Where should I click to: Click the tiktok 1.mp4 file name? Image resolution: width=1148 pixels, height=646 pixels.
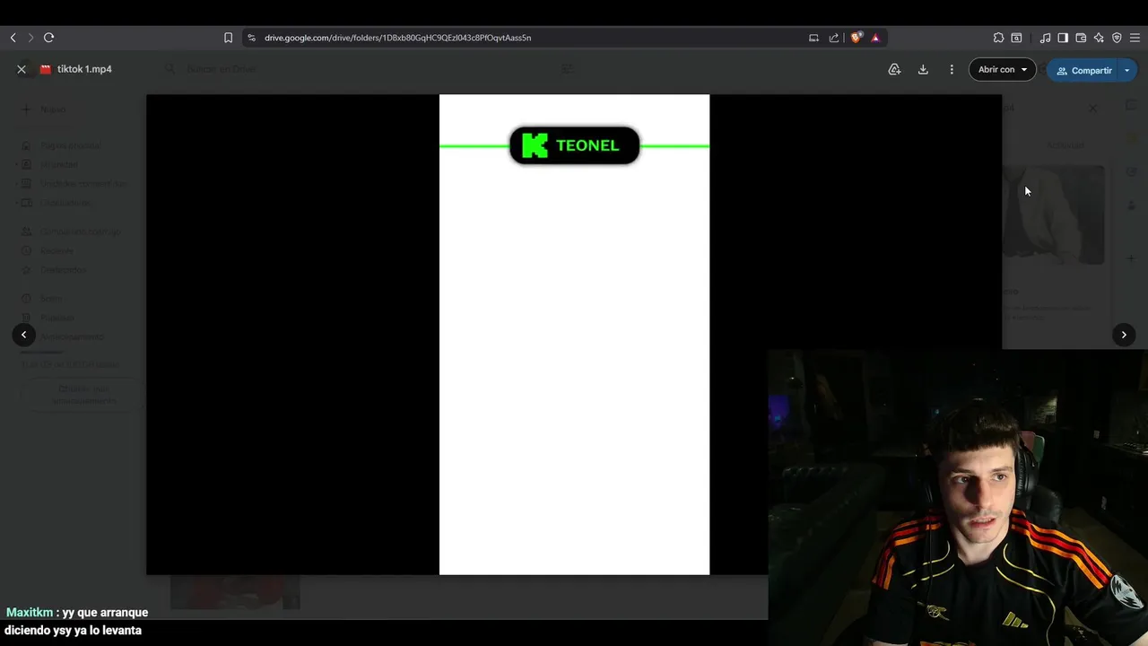[x=84, y=69]
